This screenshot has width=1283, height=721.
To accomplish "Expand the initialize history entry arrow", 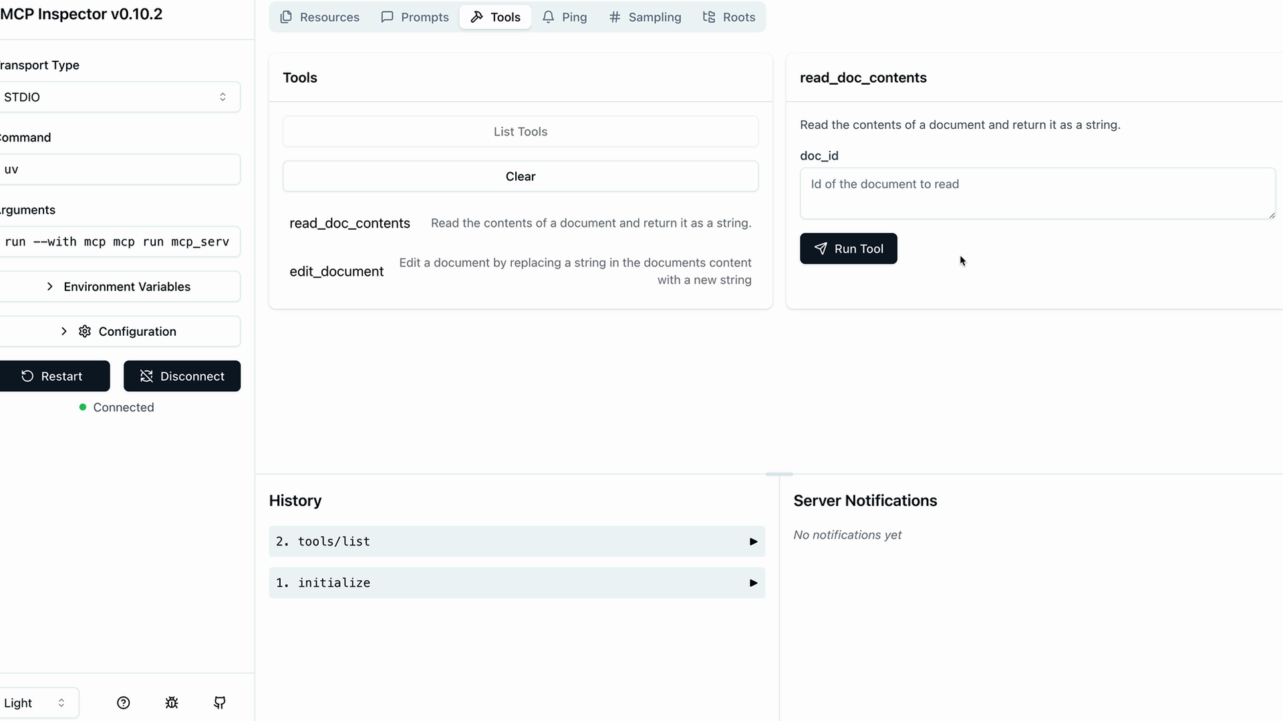I will 753,583.
